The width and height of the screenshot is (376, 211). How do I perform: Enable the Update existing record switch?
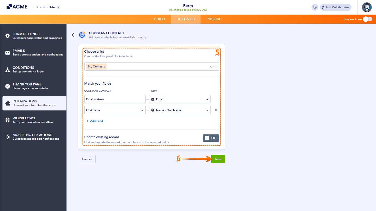(x=211, y=138)
